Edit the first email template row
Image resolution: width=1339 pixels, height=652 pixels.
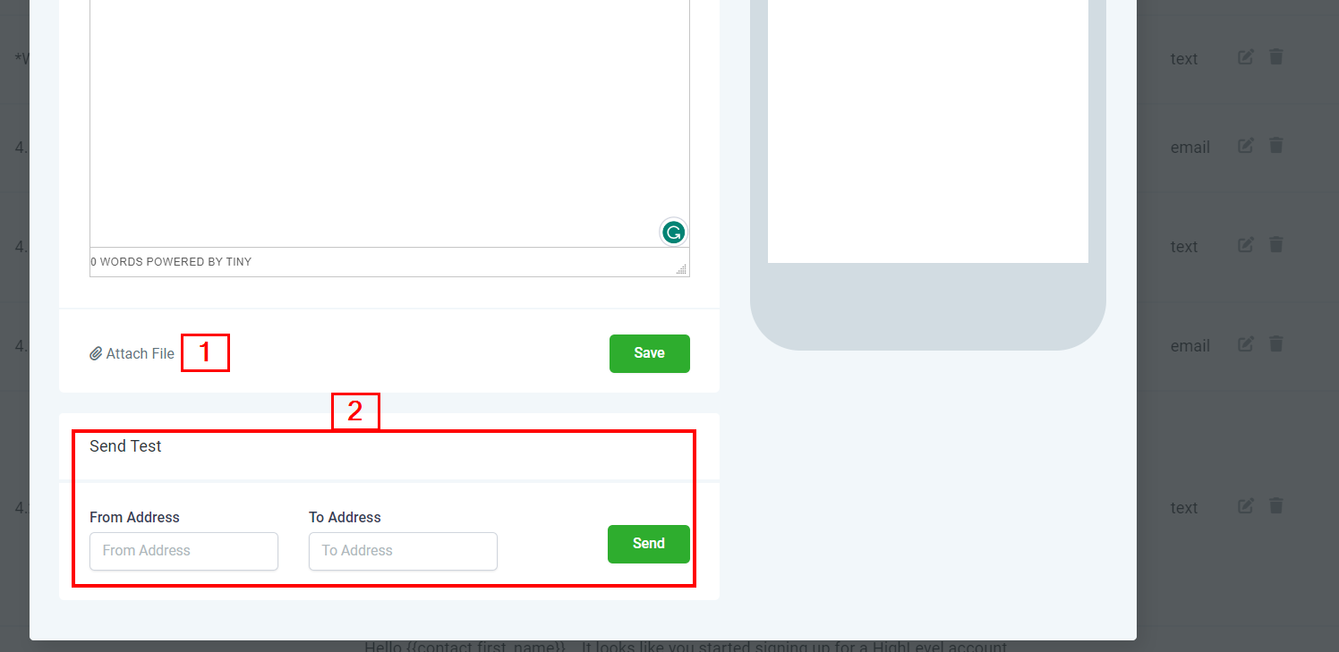1246,146
